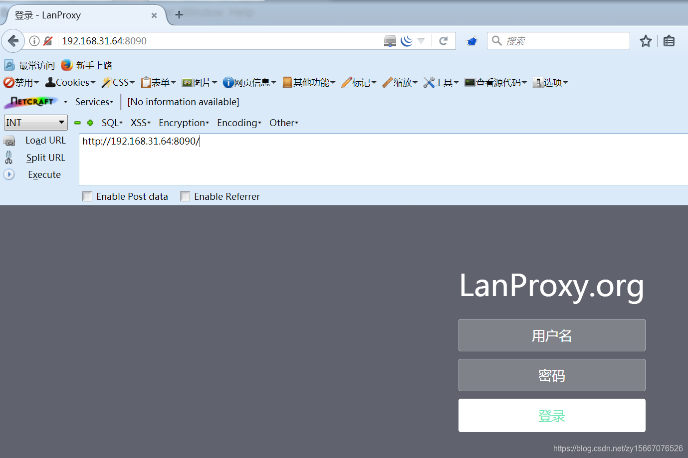Close the 登录 - LanProxy tab
688x458 pixels.
[154, 15]
